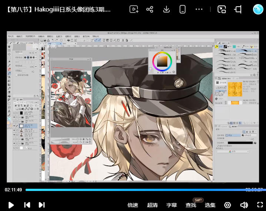266x211 pixels.
Task: Click the Fill bucket command bar icon
Action: point(69,40)
